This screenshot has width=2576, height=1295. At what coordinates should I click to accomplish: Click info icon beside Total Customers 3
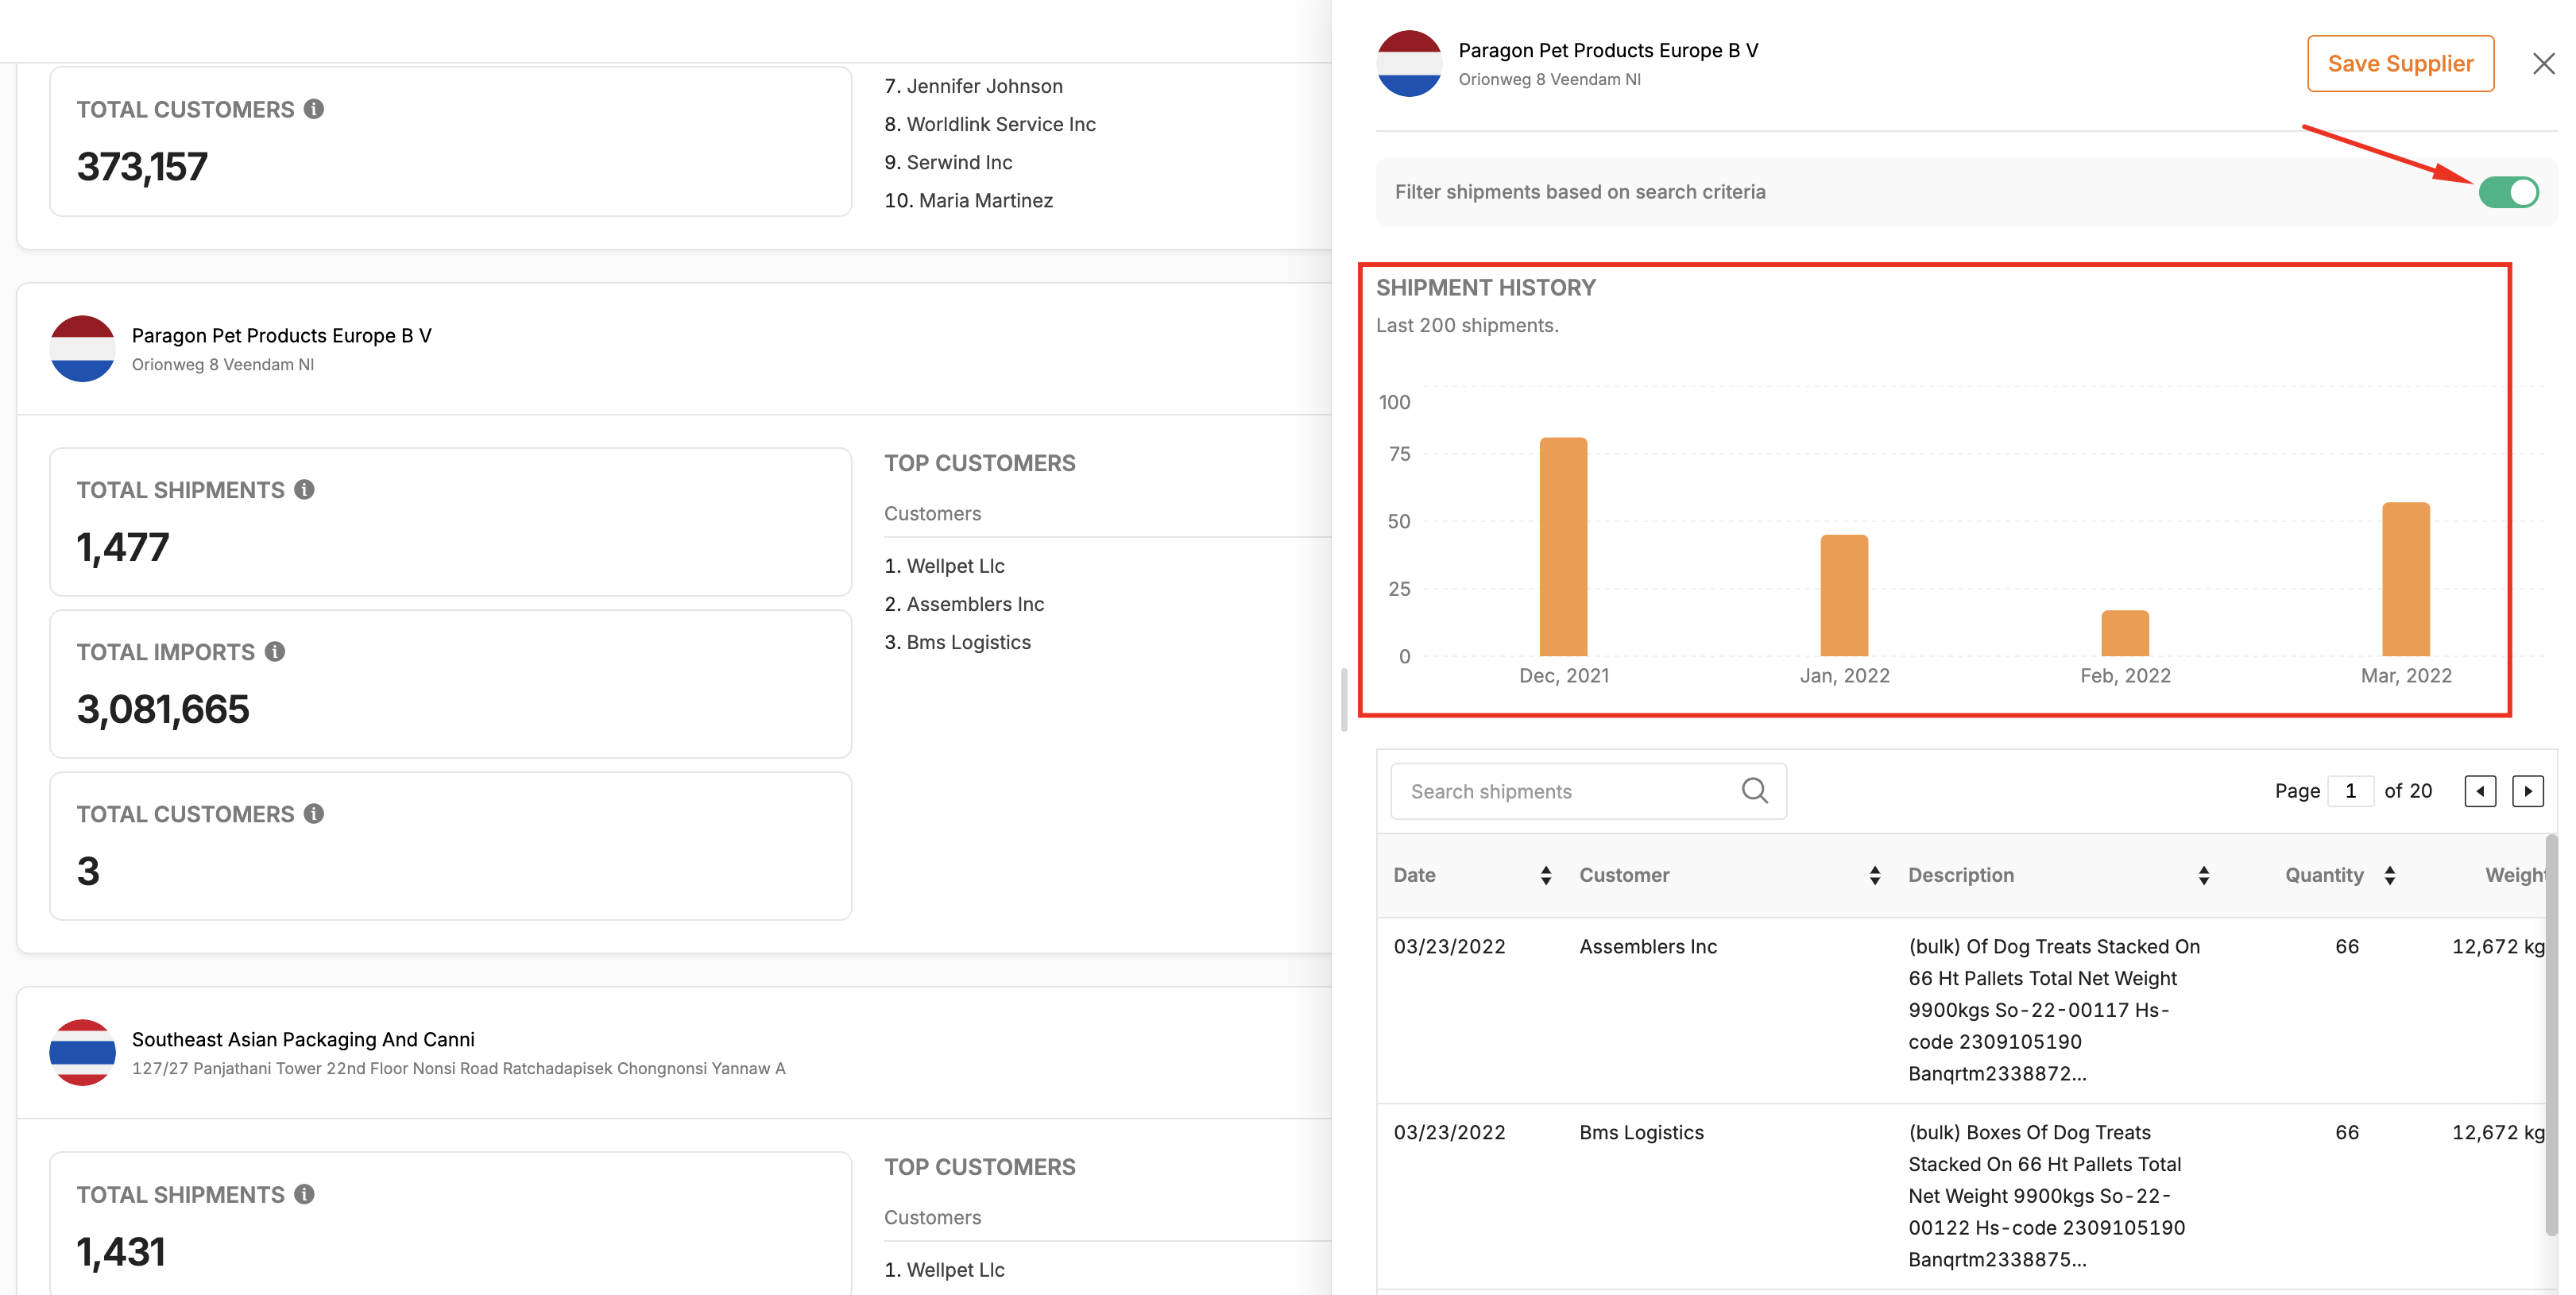pyautogui.click(x=314, y=813)
